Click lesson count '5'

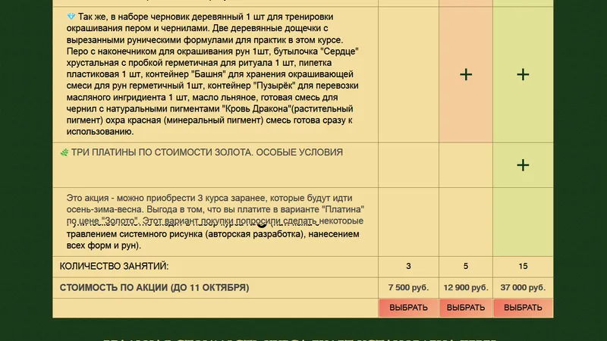[466, 266]
